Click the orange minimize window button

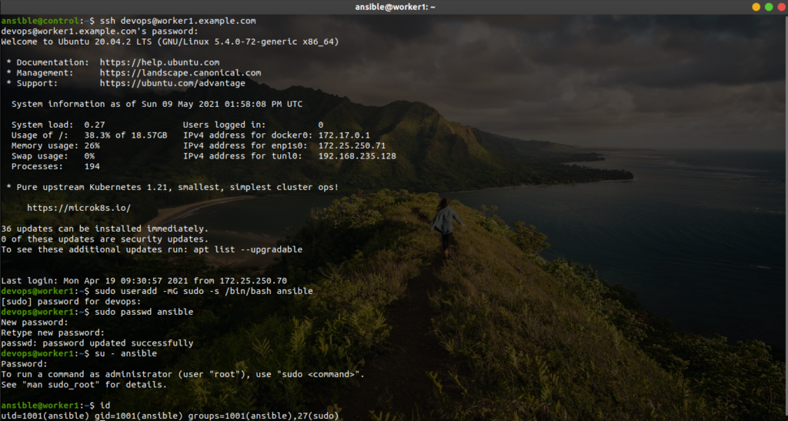click(x=756, y=7)
